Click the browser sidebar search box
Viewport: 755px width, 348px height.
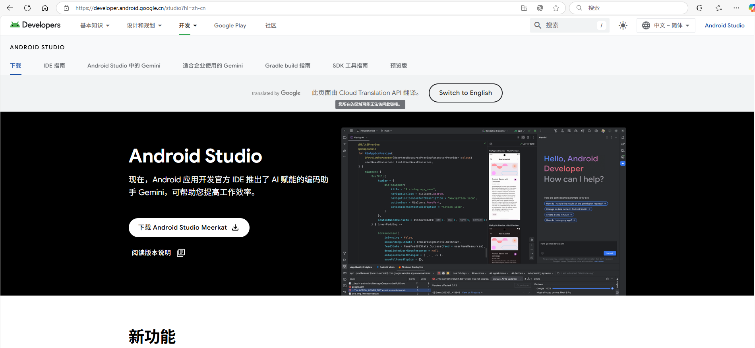coord(629,8)
